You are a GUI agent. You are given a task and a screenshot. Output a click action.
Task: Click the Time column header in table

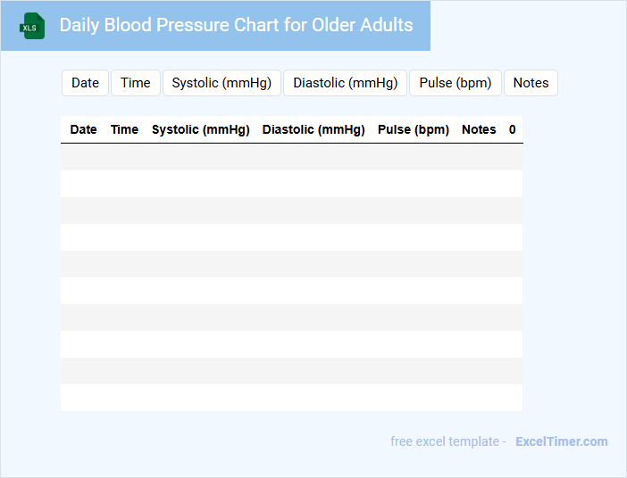point(124,129)
